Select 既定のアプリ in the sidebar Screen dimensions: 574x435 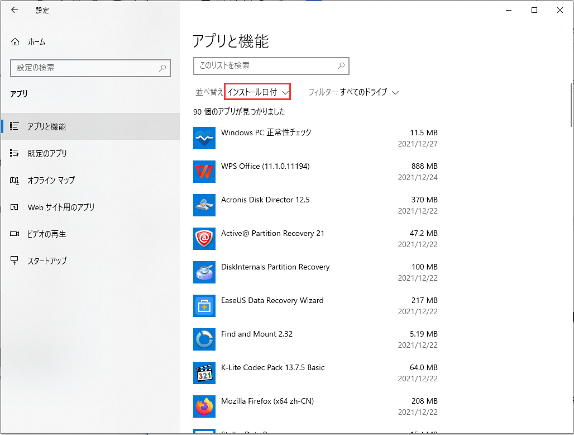click(47, 153)
